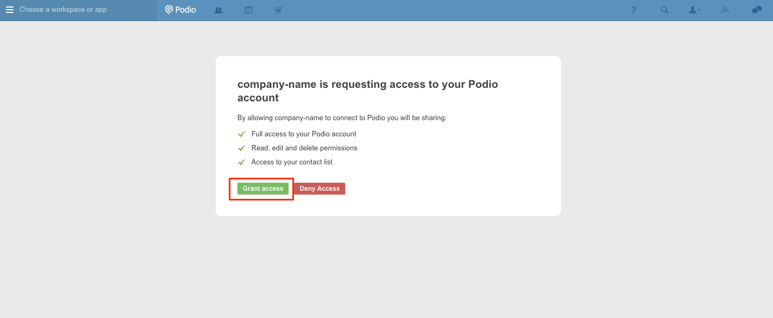Click the Grant access button
This screenshot has width=773, height=318.
263,189
